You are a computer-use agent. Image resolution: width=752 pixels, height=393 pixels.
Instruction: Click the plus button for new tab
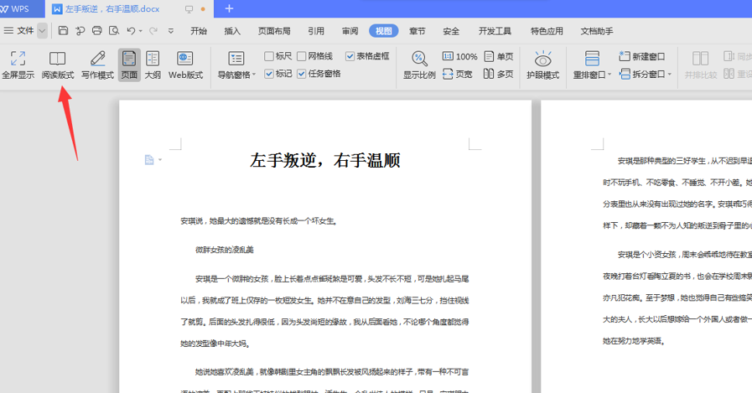pos(229,8)
